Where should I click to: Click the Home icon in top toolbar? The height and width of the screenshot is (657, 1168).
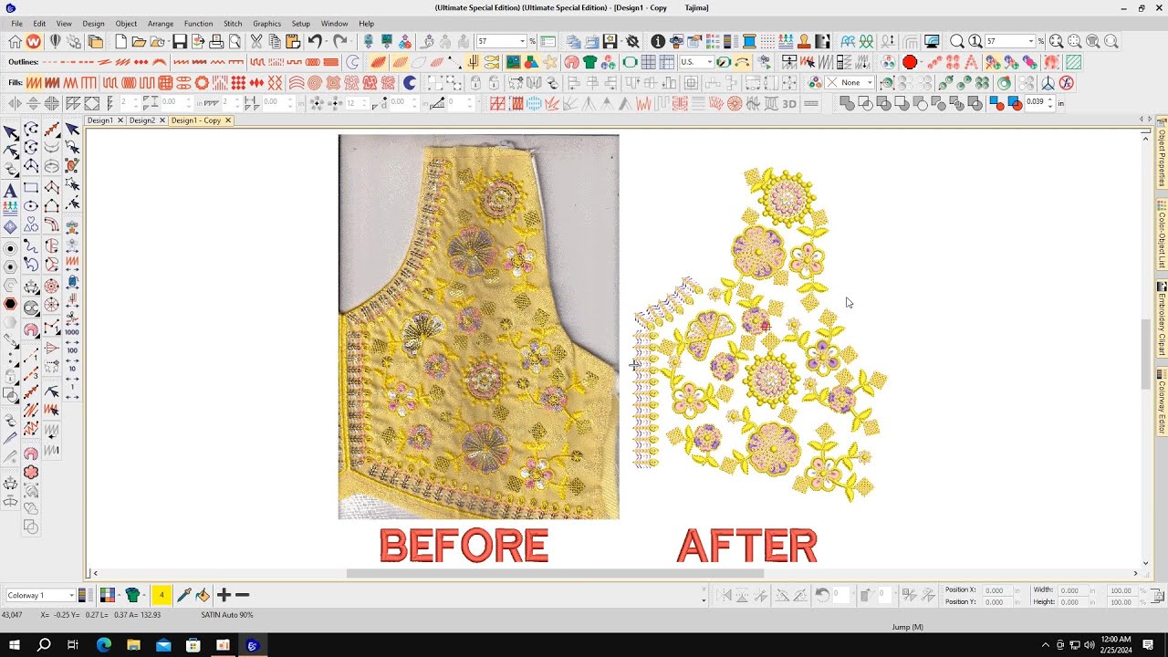point(15,41)
